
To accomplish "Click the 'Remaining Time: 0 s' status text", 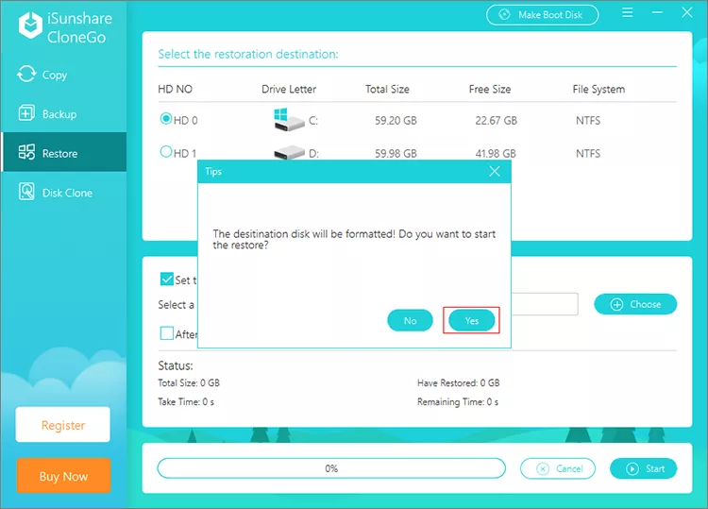I will tap(458, 402).
